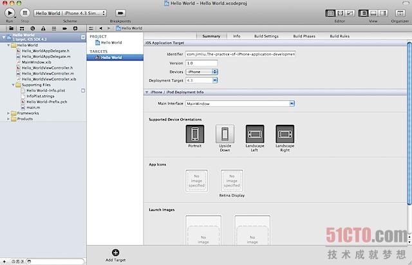The image size is (412, 265).
Task: Collapse the Hello World group folder
Action: [8, 45]
